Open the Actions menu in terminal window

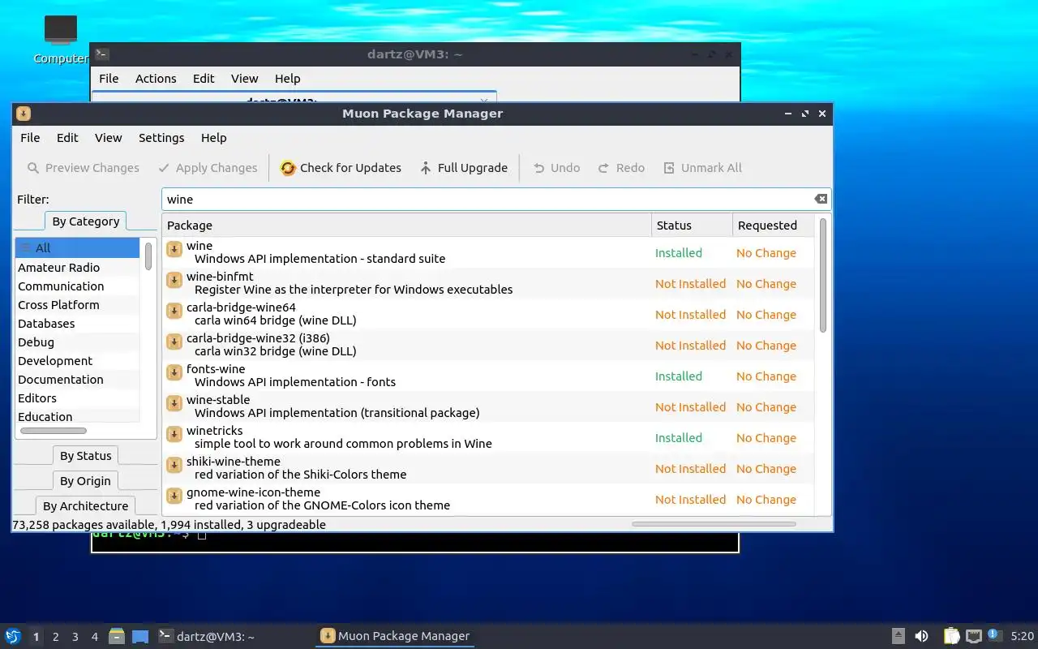coord(156,79)
